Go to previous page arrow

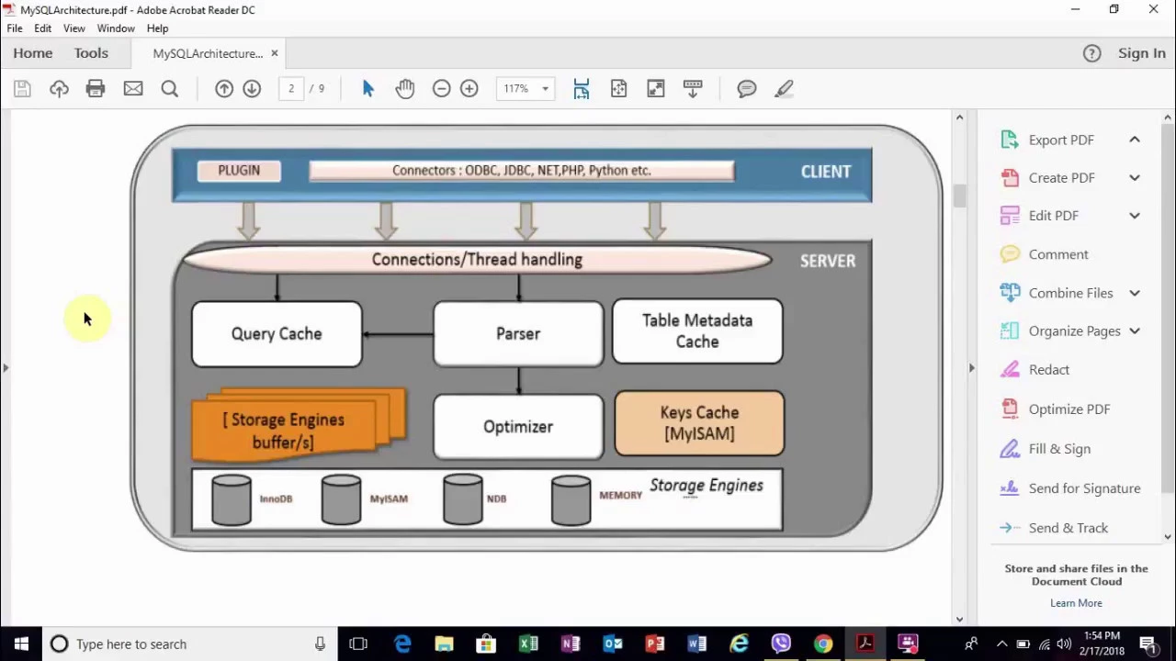[x=224, y=89]
